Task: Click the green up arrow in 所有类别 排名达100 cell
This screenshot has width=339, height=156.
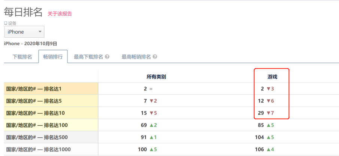Action: [x=151, y=125]
